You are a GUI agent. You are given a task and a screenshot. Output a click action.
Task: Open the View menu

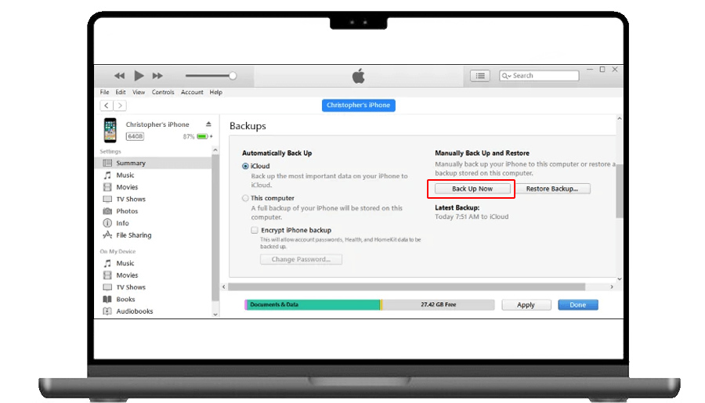139,92
